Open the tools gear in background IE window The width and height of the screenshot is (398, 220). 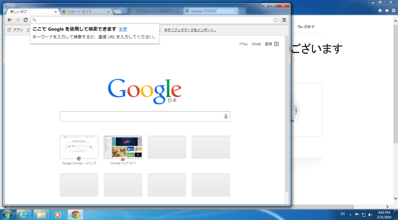[394, 10]
